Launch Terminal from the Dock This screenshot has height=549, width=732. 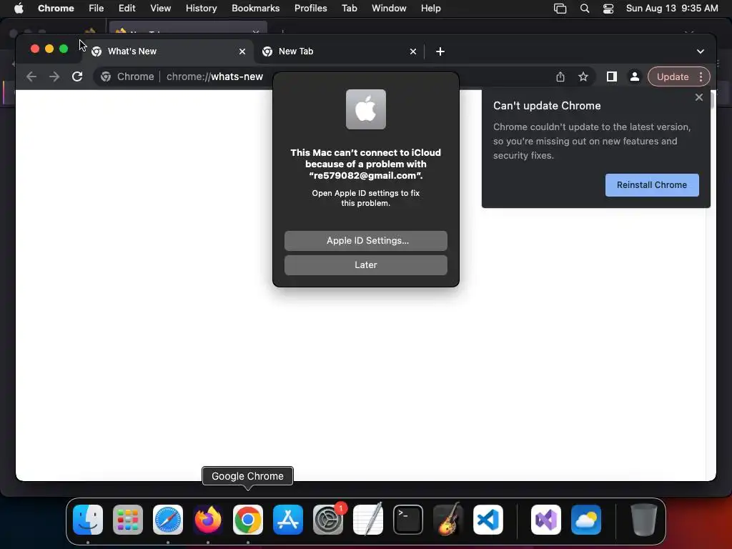tap(408, 520)
